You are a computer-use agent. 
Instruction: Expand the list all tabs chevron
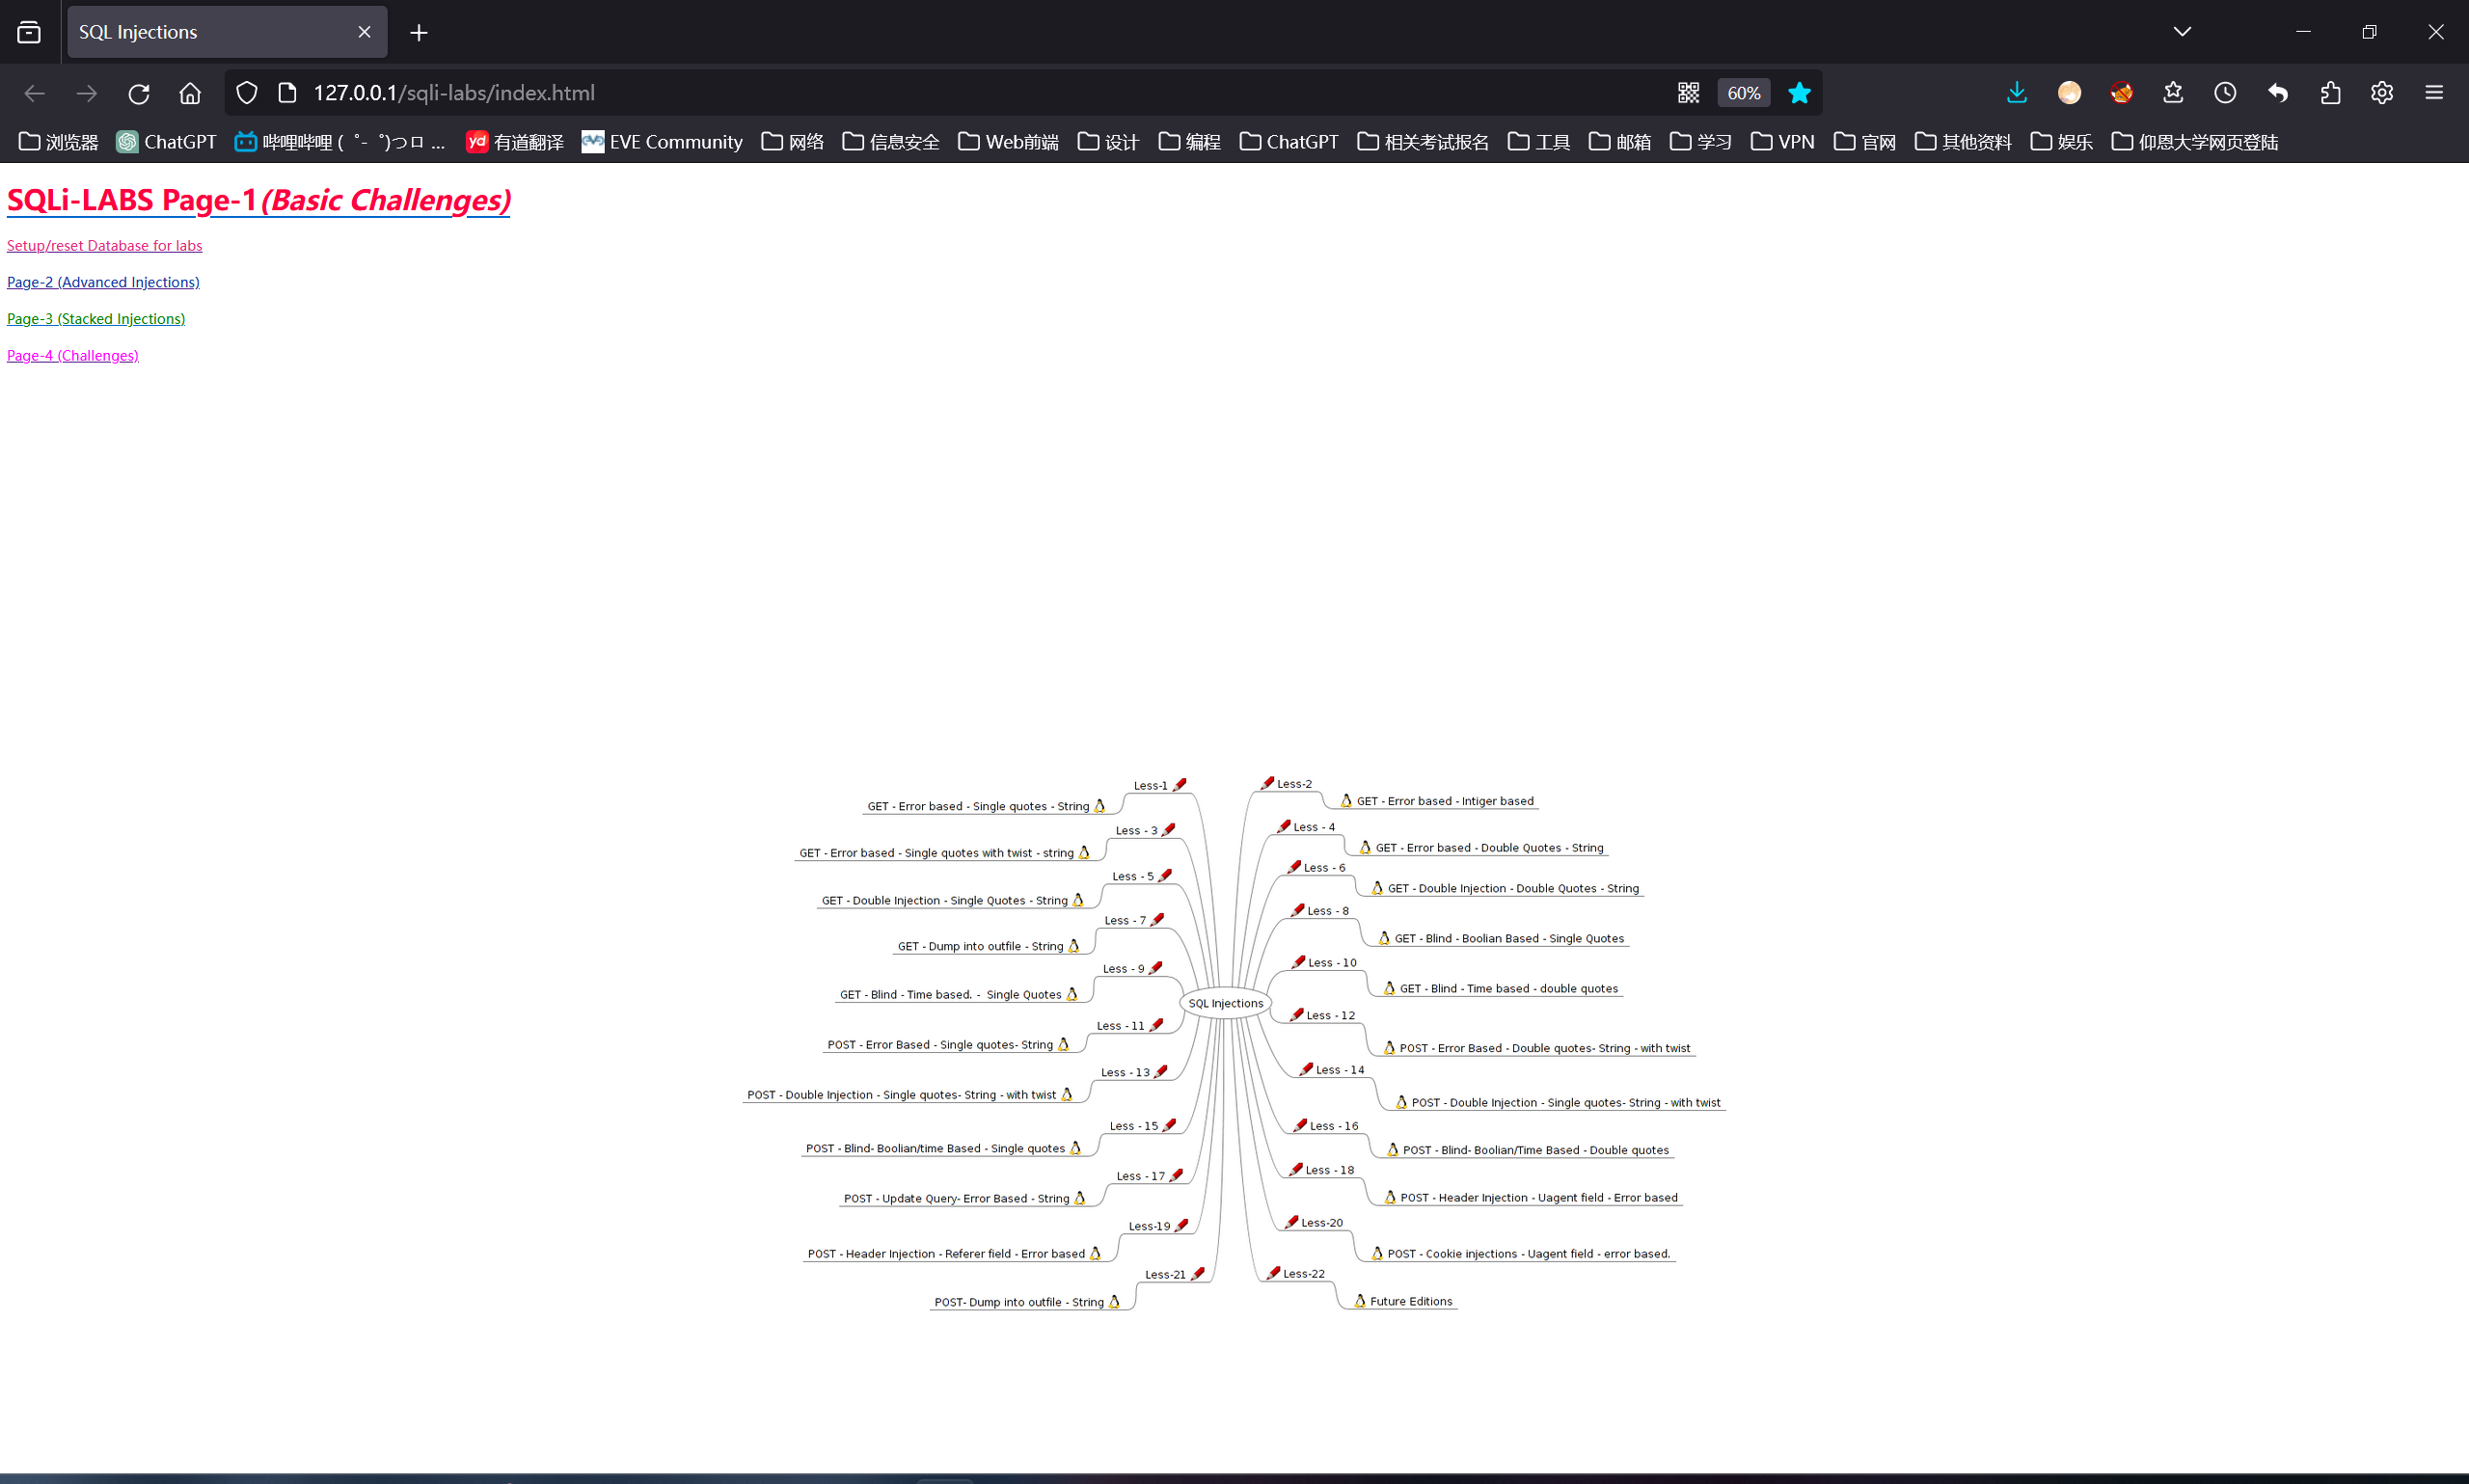[2183, 32]
